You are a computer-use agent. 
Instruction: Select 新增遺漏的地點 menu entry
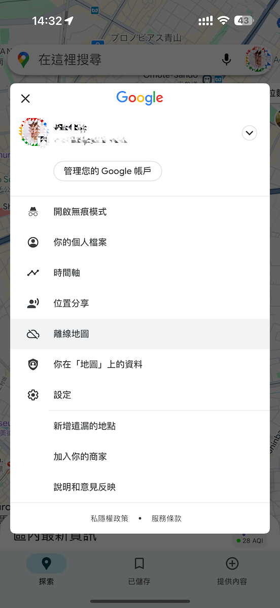(140, 426)
